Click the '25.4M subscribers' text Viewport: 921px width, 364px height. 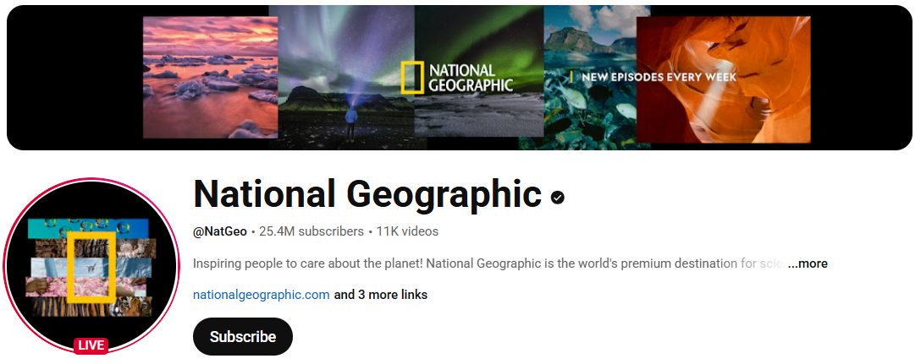click(x=312, y=231)
